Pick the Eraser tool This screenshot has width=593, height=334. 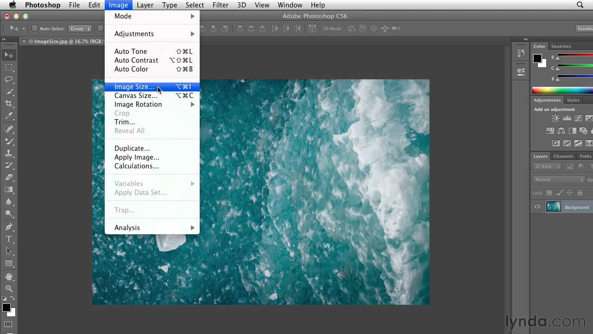(x=9, y=177)
